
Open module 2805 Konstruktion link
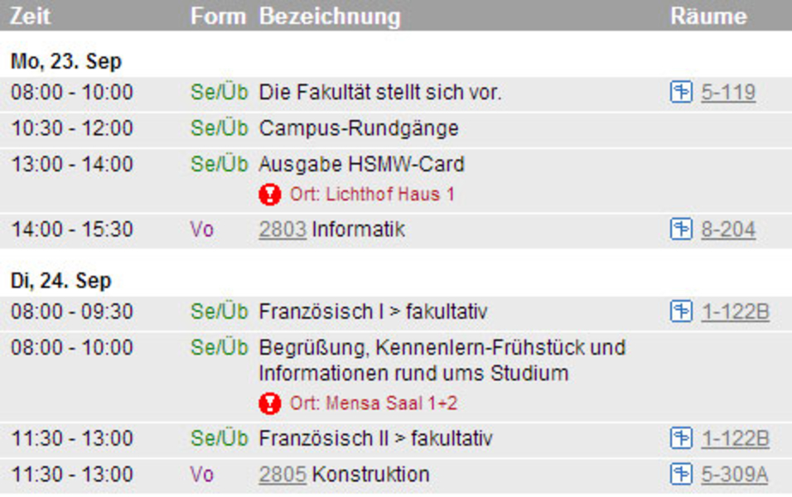(283, 475)
